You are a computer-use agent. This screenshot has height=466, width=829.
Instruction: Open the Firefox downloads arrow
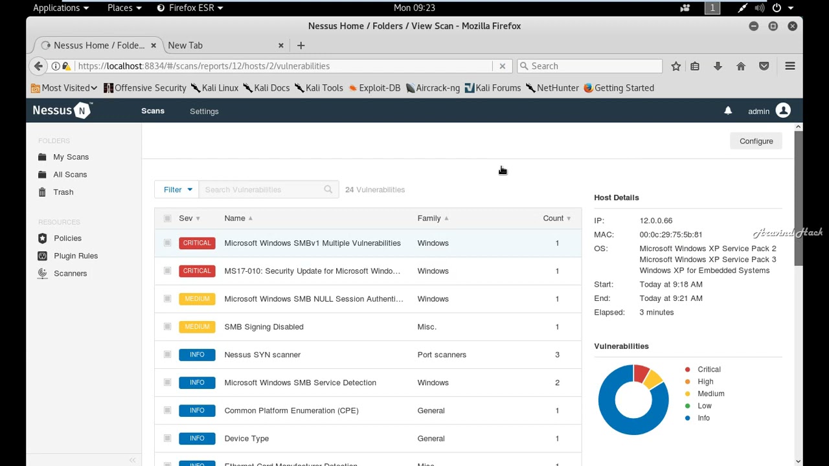click(718, 66)
